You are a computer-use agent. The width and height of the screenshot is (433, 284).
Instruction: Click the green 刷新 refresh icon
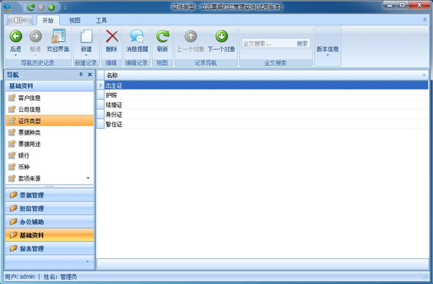162,36
